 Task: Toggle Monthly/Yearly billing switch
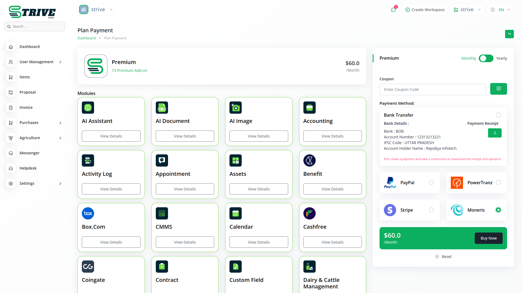[486, 58]
